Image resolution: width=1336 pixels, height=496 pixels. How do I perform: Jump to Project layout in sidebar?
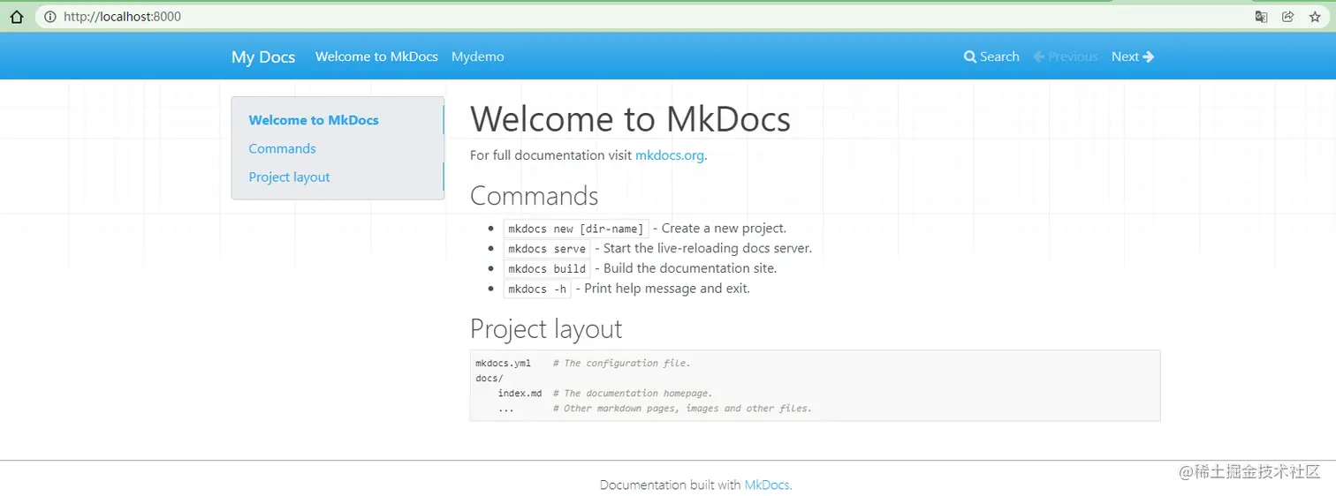tap(289, 177)
